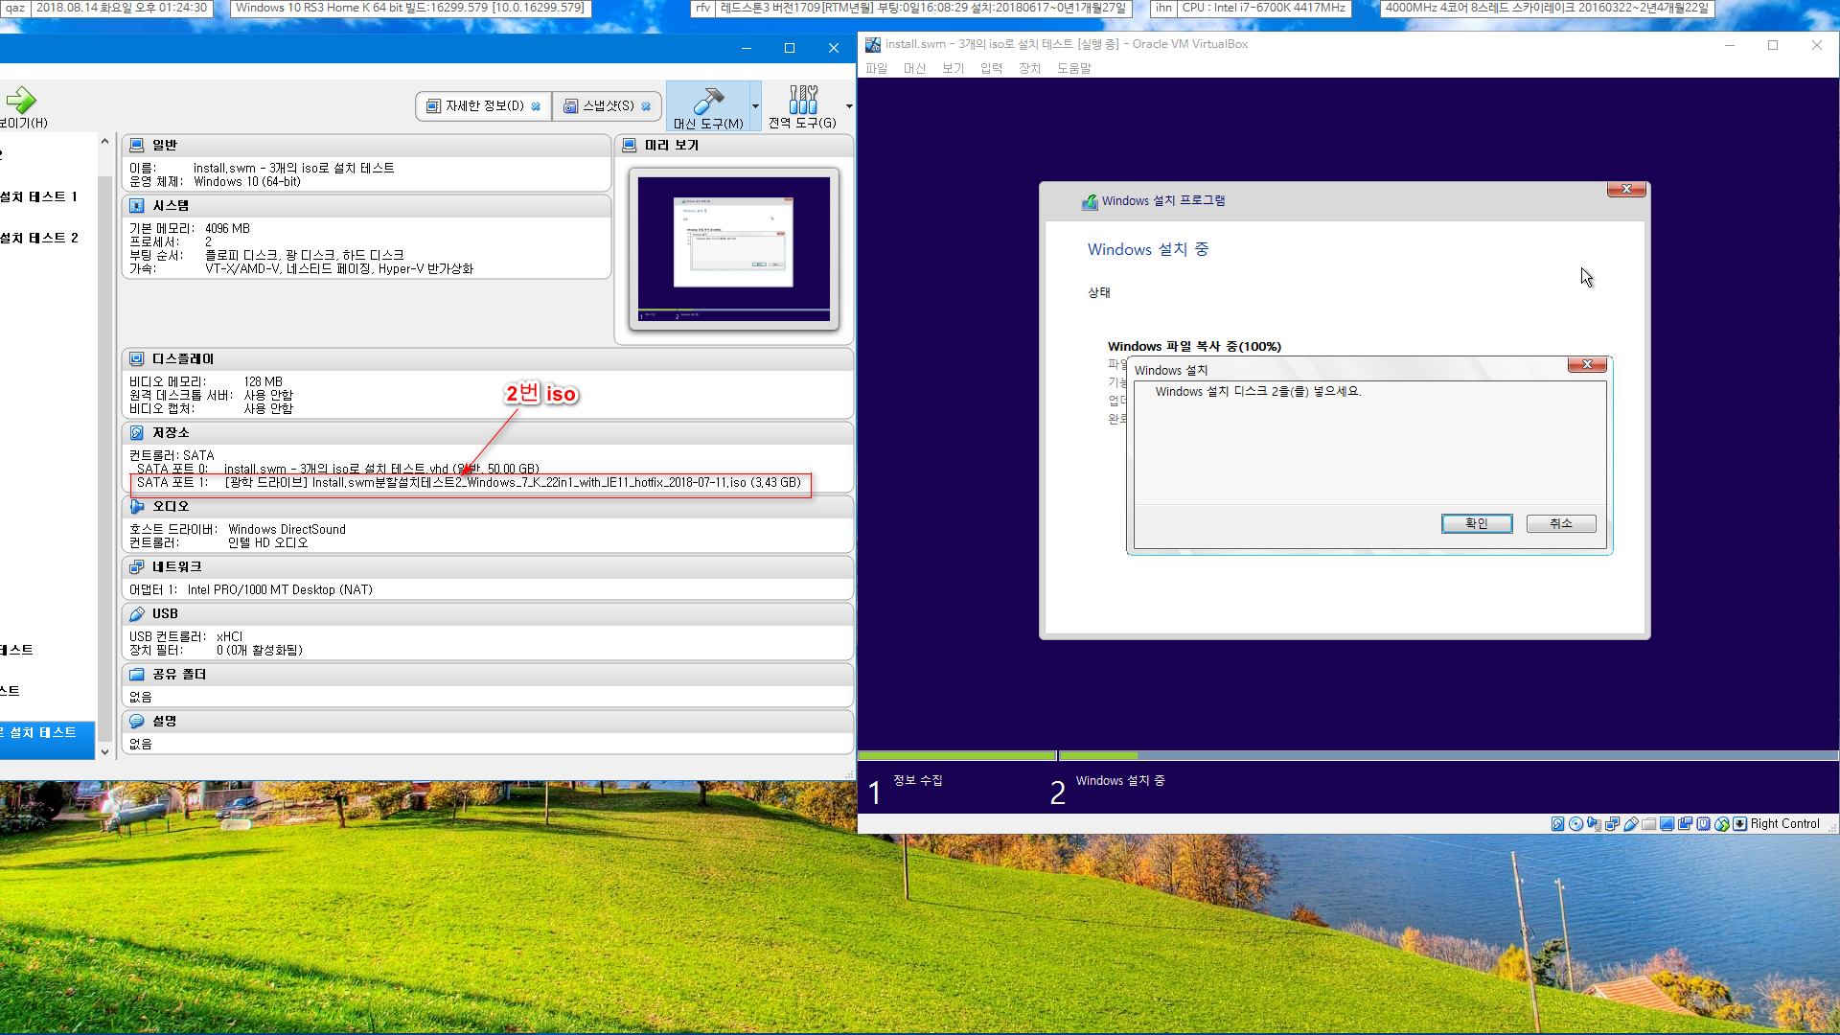The width and height of the screenshot is (1840, 1035).
Task: Click display status icon in VM bar
Action: pyautogui.click(x=1667, y=824)
